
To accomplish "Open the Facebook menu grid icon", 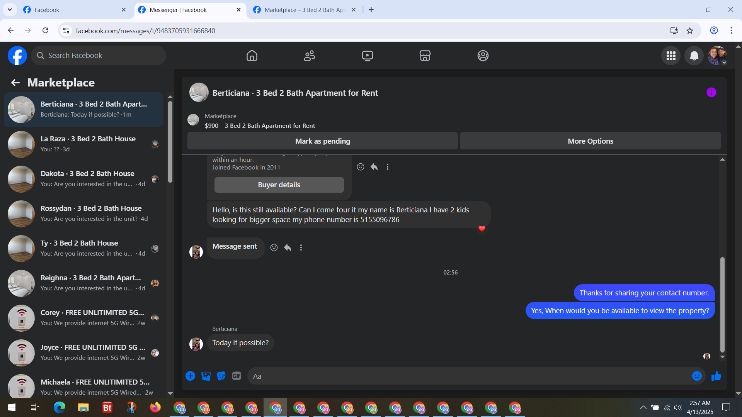I will pyautogui.click(x=671, y=56).
